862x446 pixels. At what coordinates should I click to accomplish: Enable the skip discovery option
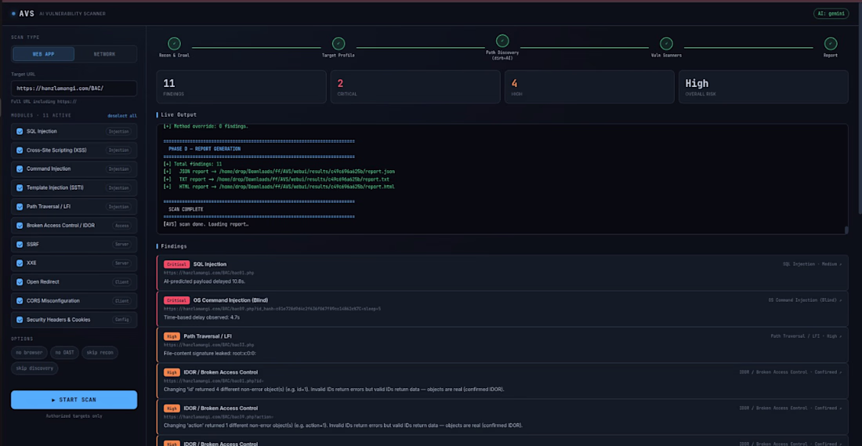coord(34,368)
